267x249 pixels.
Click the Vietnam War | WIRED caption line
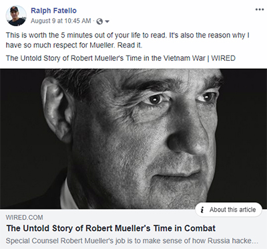[121, 58]
